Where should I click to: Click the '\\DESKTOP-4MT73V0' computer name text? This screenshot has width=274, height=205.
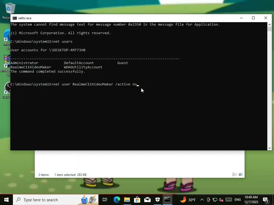67,50
